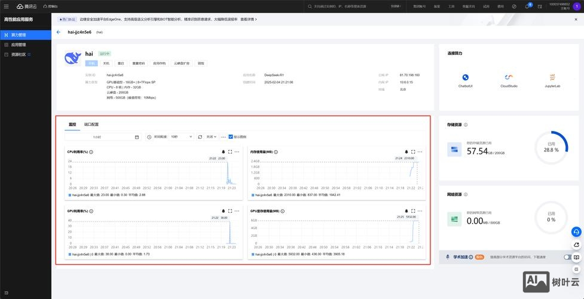The width and height of the screenshot is (584, 299).
Task: Launch CloudStudio connection
Action: pyautogui.click(x=509, y=78)
